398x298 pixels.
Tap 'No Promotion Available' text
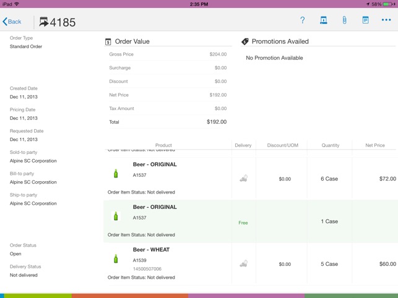coord(274,58)
